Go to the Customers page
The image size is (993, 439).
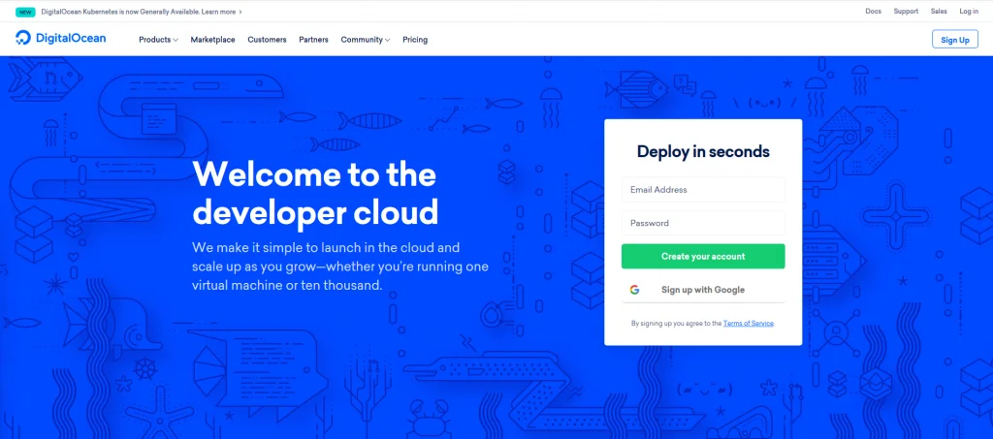(267, 40)
